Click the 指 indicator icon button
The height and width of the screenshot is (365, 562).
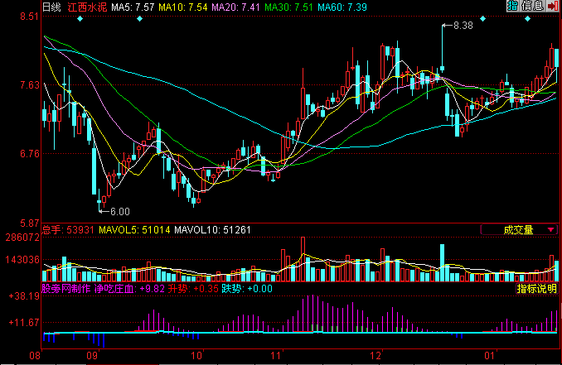513,7
